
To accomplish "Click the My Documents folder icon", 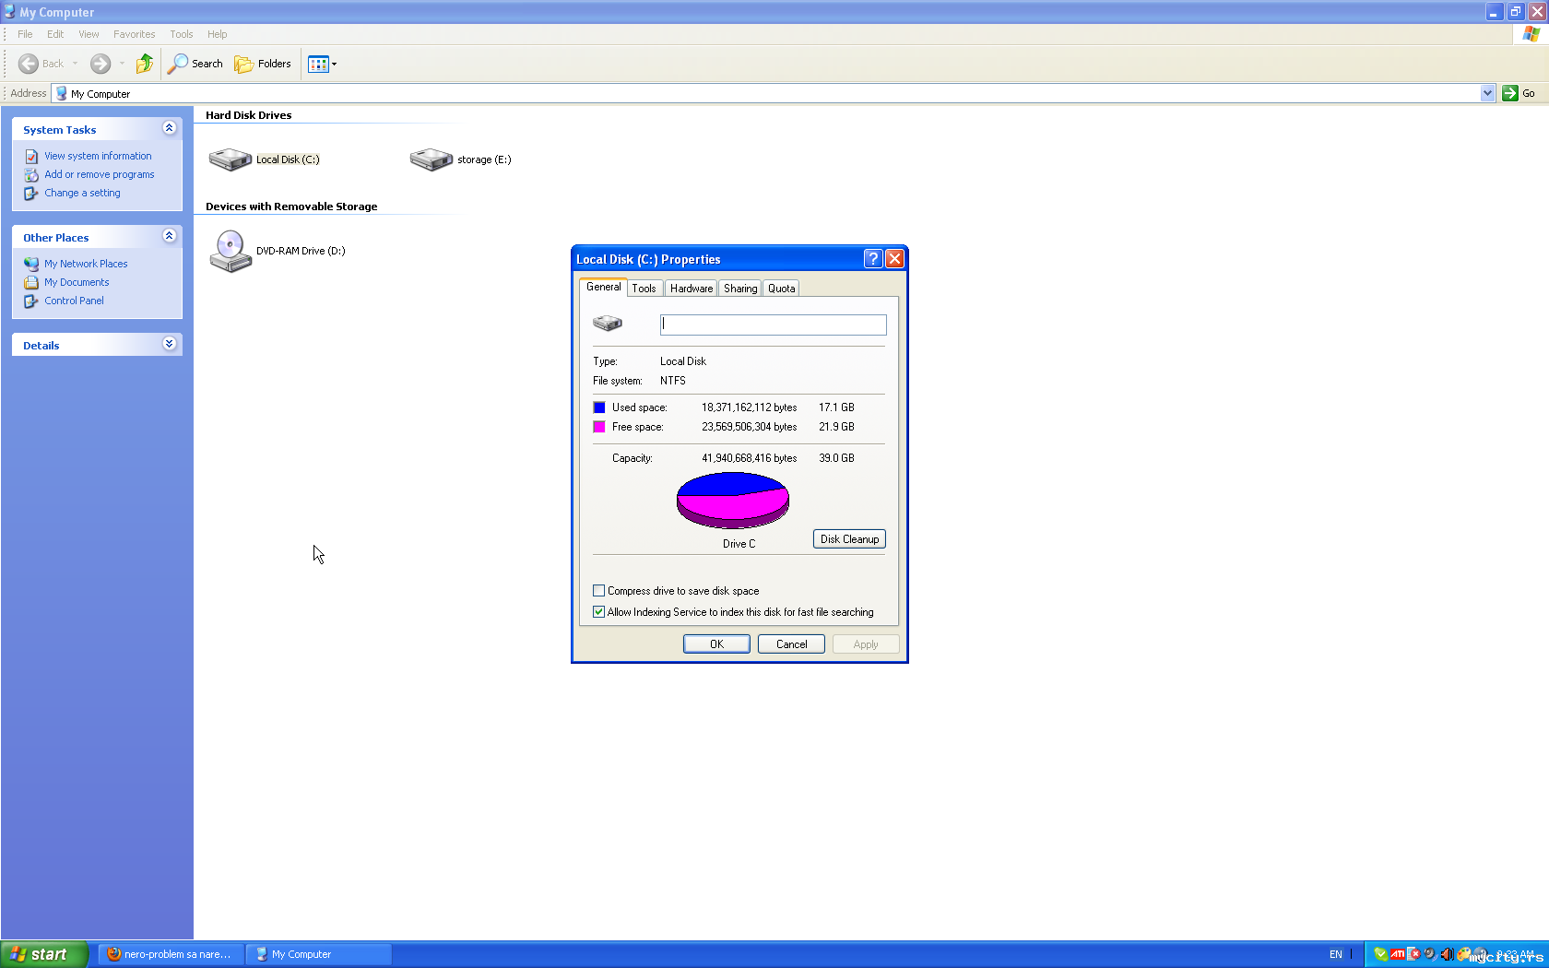I will [31, 282].
